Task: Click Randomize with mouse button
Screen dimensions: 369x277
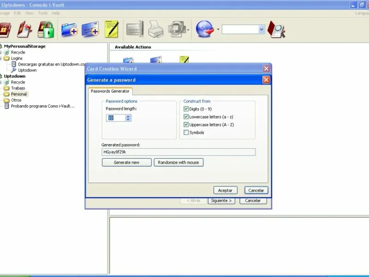Action: [179, 163]
